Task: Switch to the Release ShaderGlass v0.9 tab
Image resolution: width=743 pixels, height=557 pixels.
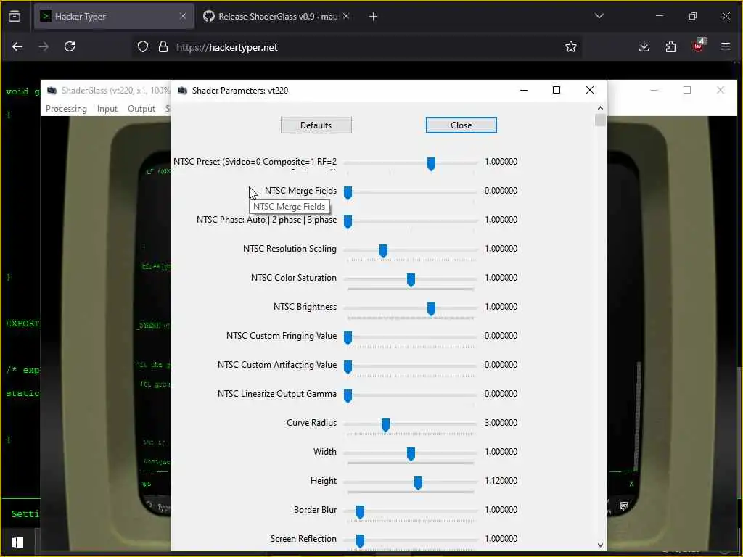Action: coord(277,16)
